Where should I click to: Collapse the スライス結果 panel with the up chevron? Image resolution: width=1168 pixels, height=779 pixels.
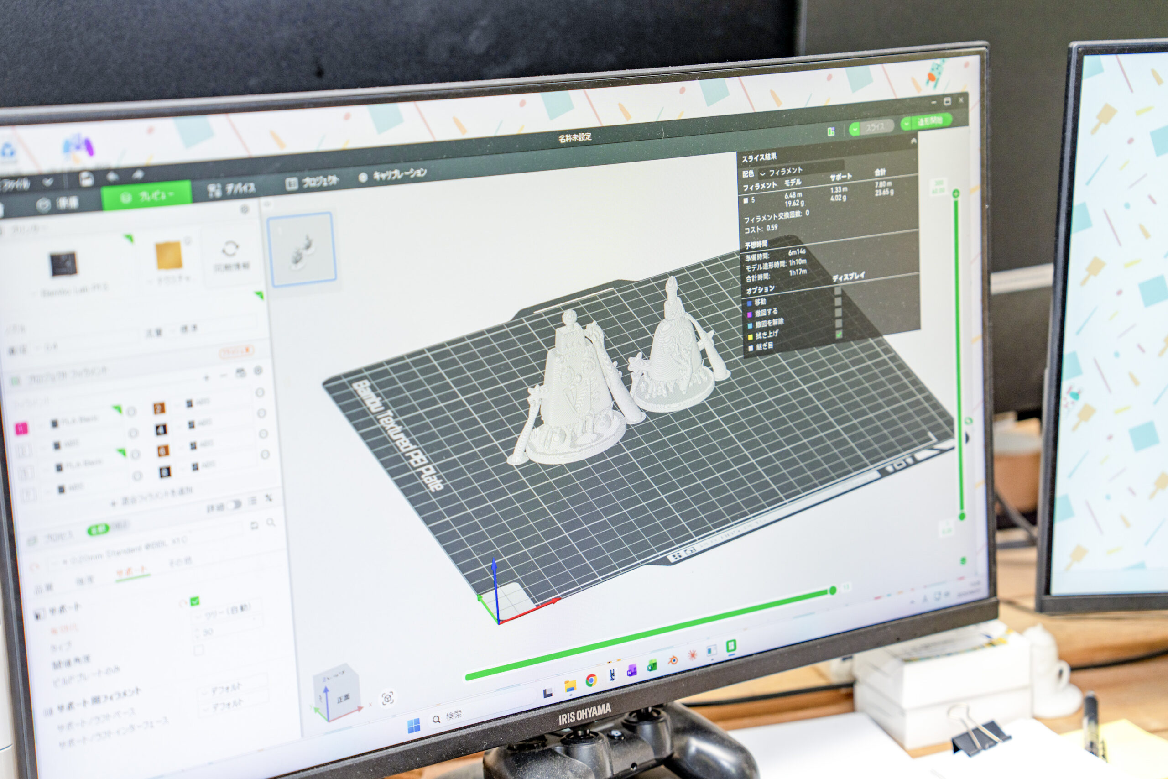pyautogui.click(x=913, y=141)
